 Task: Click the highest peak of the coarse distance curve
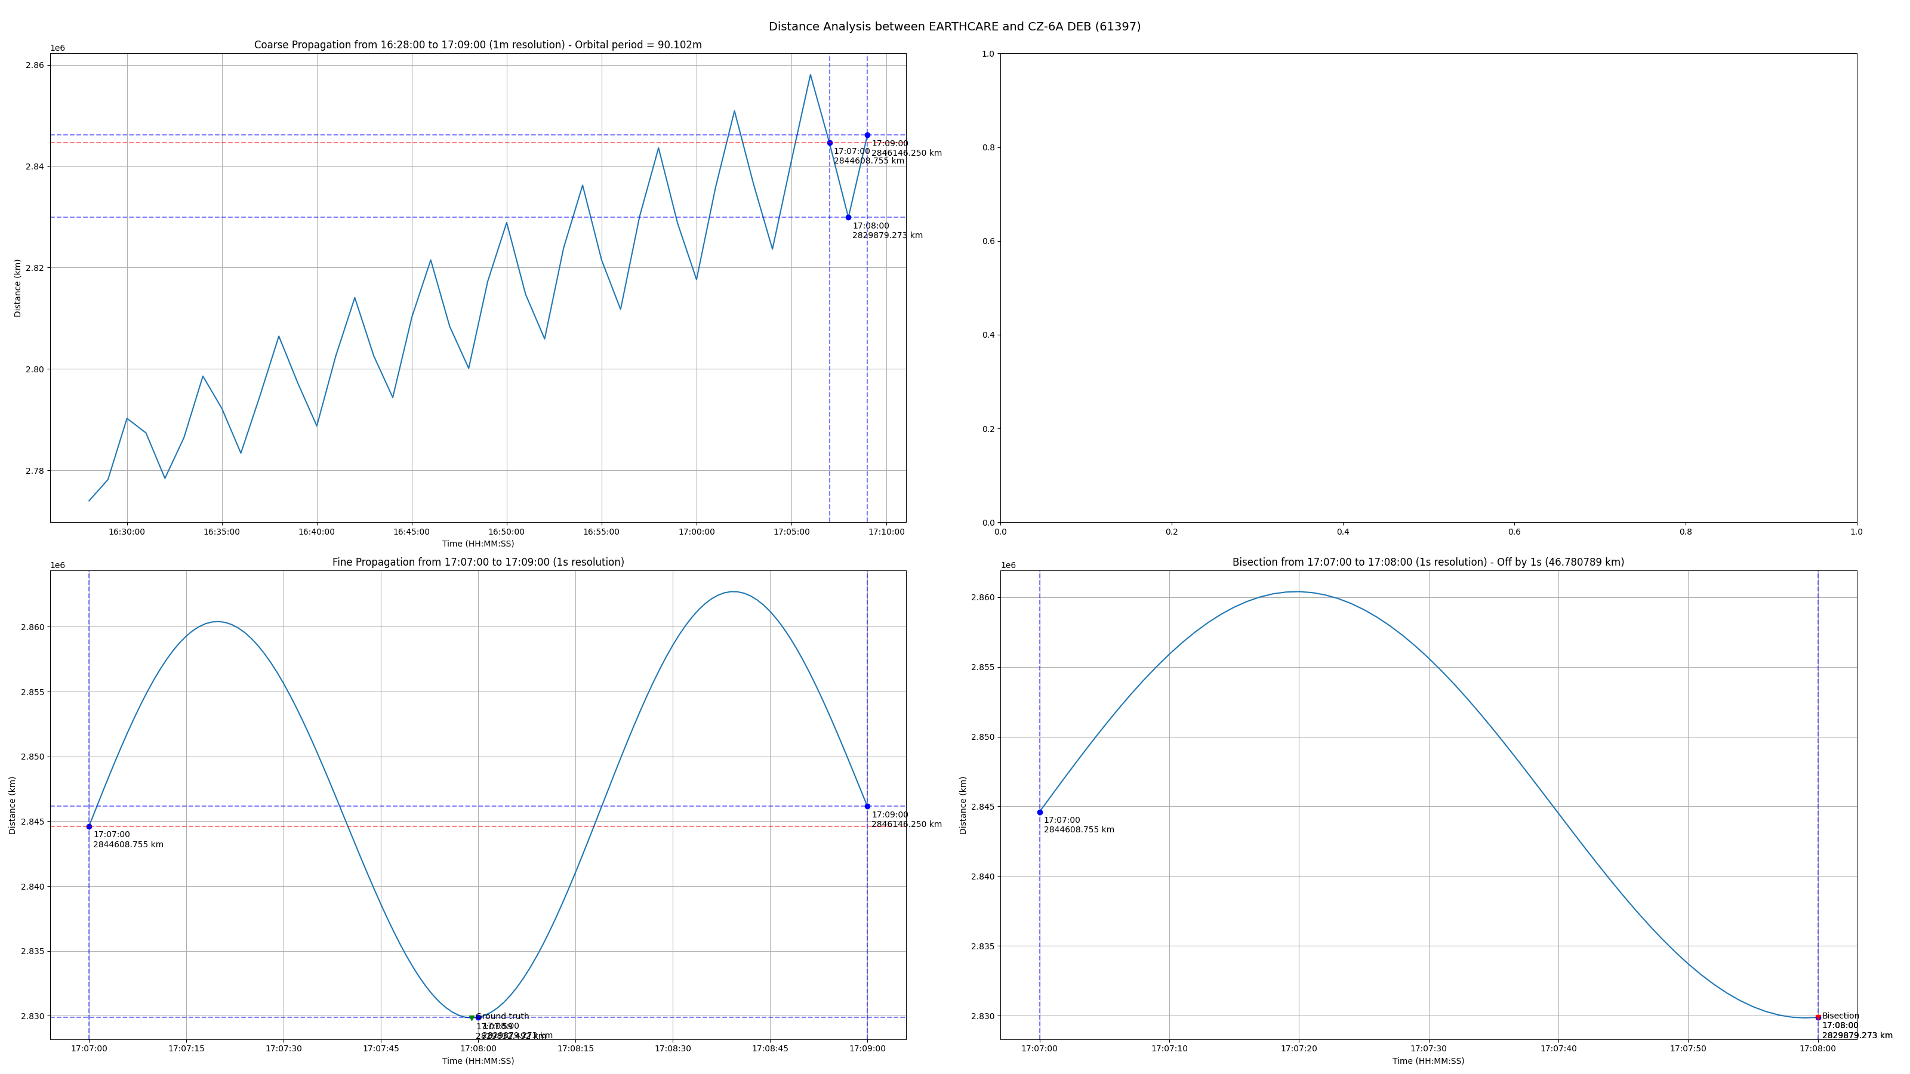[811, 75]
